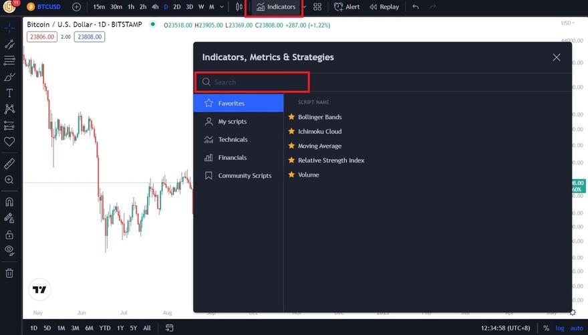Toggle auto scale

click(577, 328)
